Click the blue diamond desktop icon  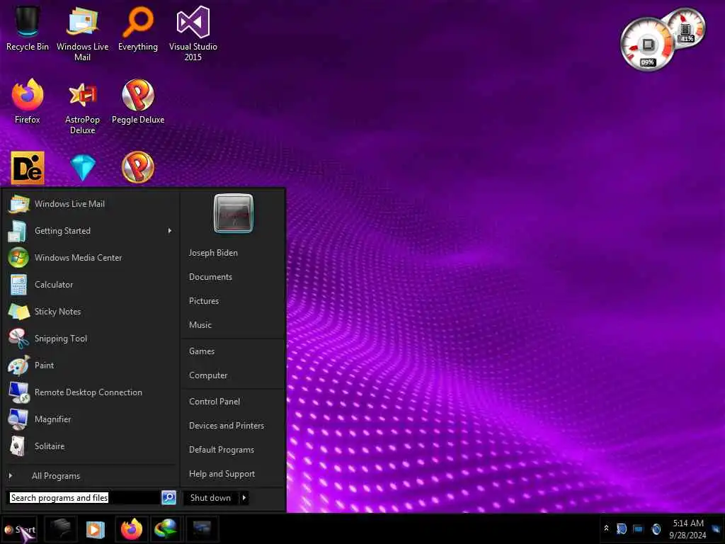[x=83, y=167]
